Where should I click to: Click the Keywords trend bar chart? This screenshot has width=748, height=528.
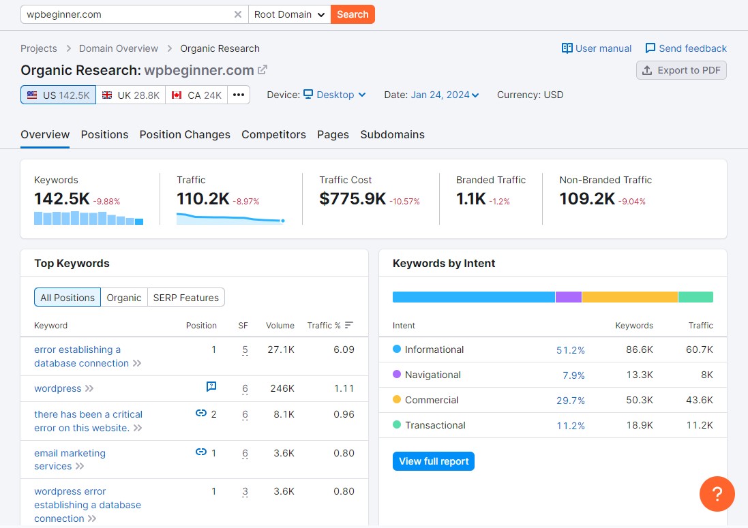pos(89,218)
